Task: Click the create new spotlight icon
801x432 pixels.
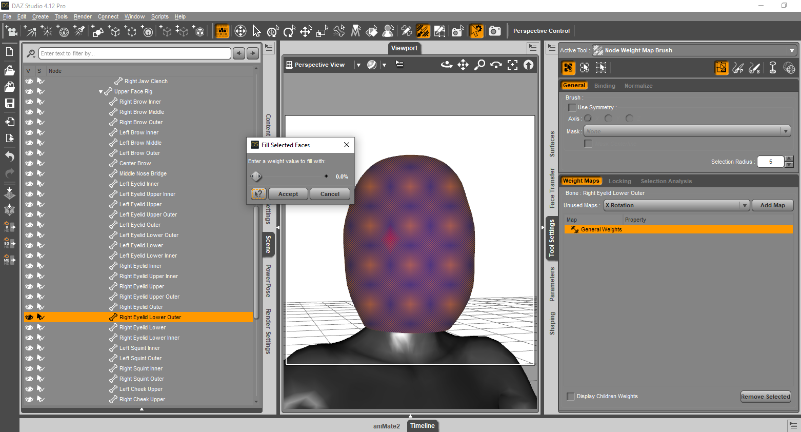Action: [79, 31]
